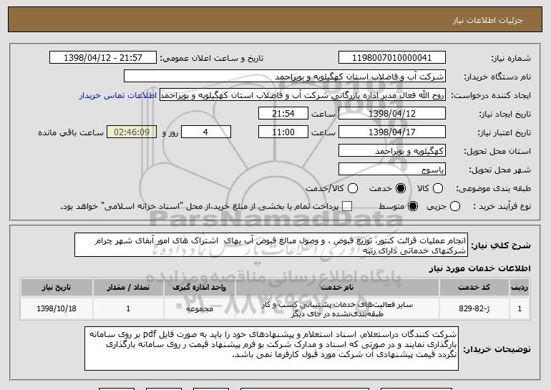Screen dimensions: 551x390
Task: Click the remaining days field showing 4
Action: [x=206, y=132]
